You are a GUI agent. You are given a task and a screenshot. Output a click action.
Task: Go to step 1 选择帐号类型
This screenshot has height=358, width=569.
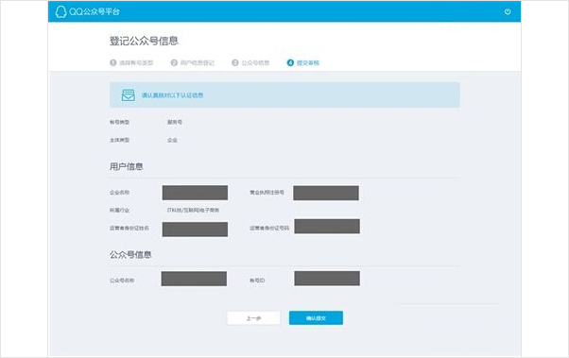click(x=131, y=62)
